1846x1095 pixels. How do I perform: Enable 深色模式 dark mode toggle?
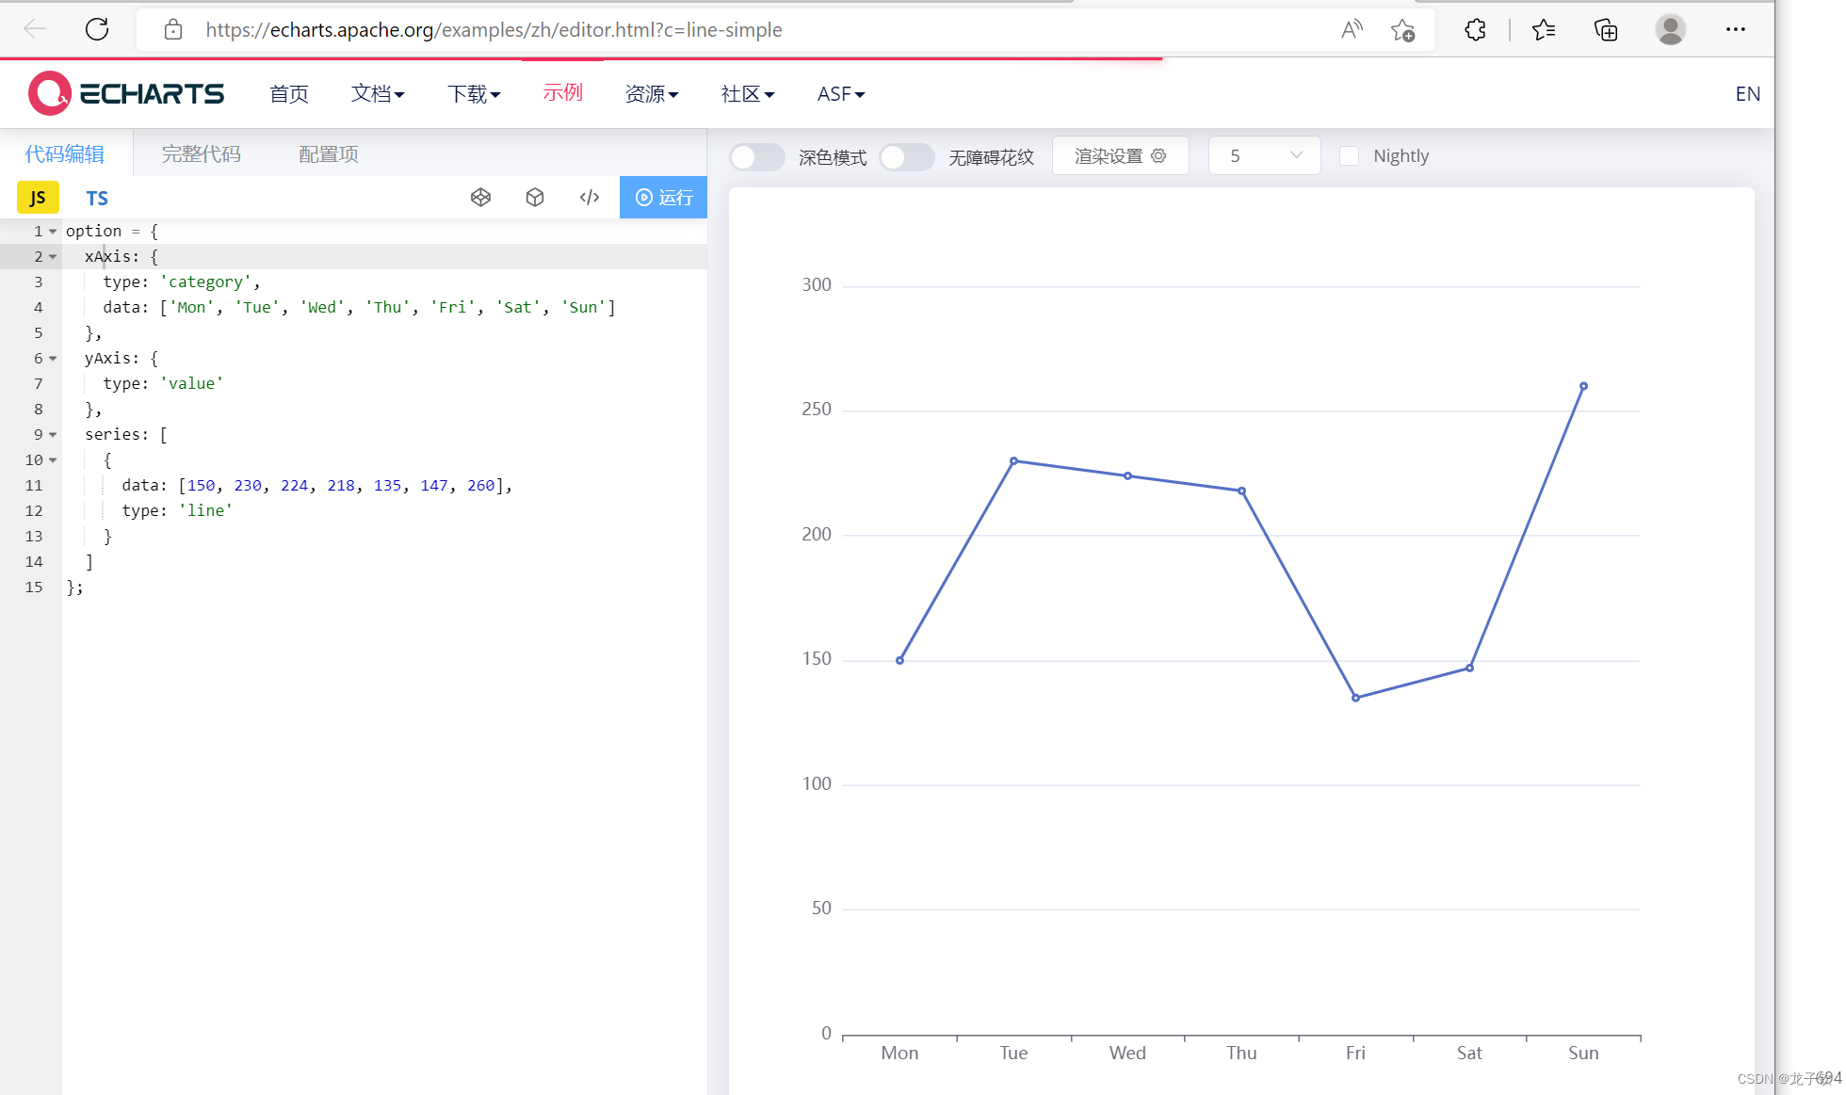tap(756, 156)
